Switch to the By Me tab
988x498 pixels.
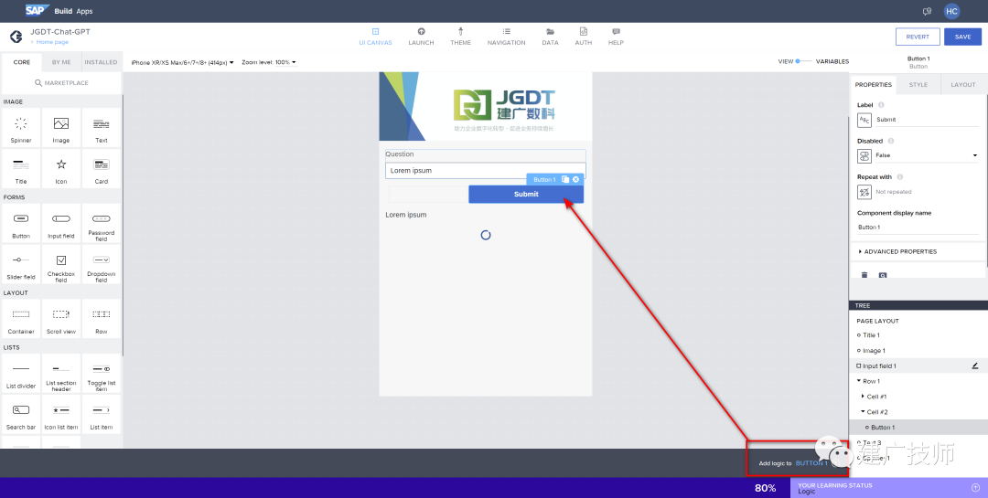tap(62, 62)
